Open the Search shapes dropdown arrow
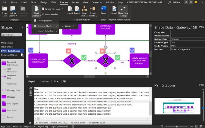 [x=18, y=35]
